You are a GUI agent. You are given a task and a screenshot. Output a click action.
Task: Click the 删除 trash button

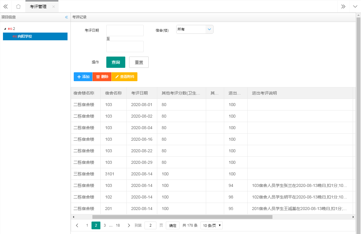pyautogui.click(x=102, y=77)
